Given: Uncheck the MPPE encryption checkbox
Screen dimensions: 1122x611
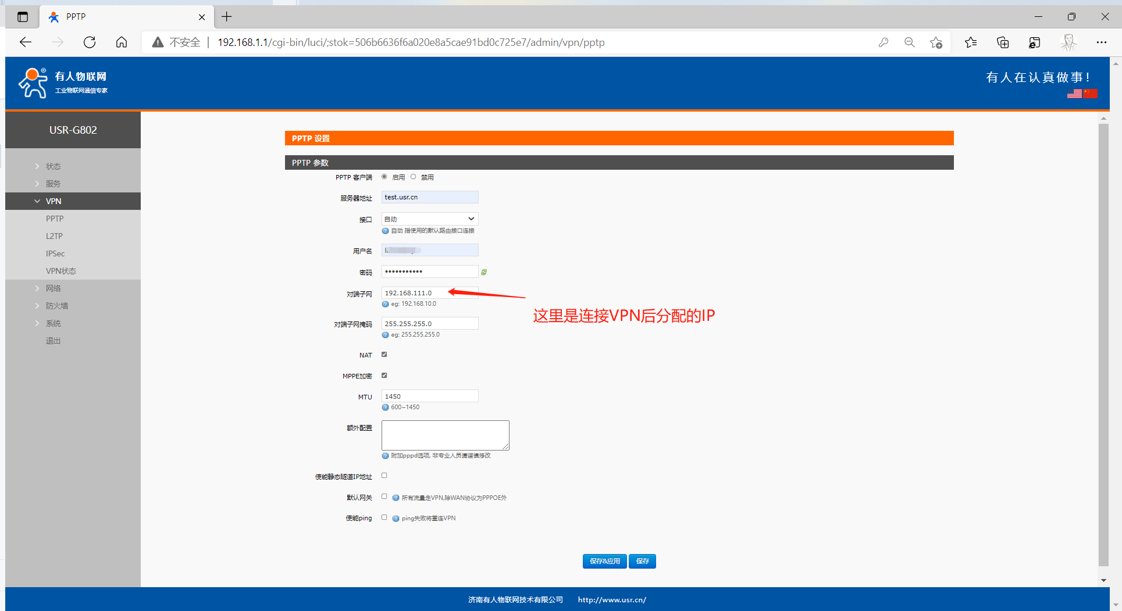Looking at the screenshot, I should [x=384, y=376].
